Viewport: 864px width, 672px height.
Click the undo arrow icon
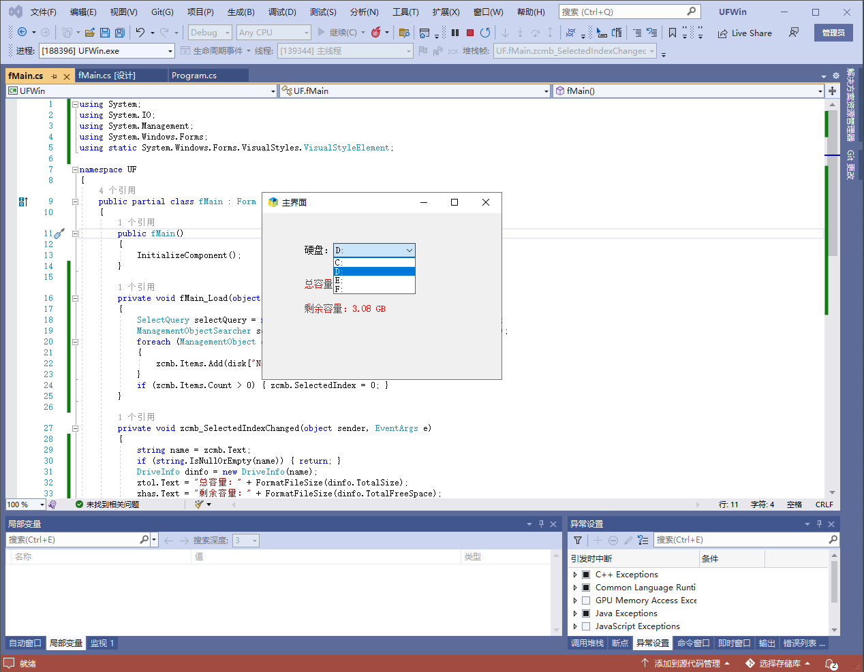(140, 32)
